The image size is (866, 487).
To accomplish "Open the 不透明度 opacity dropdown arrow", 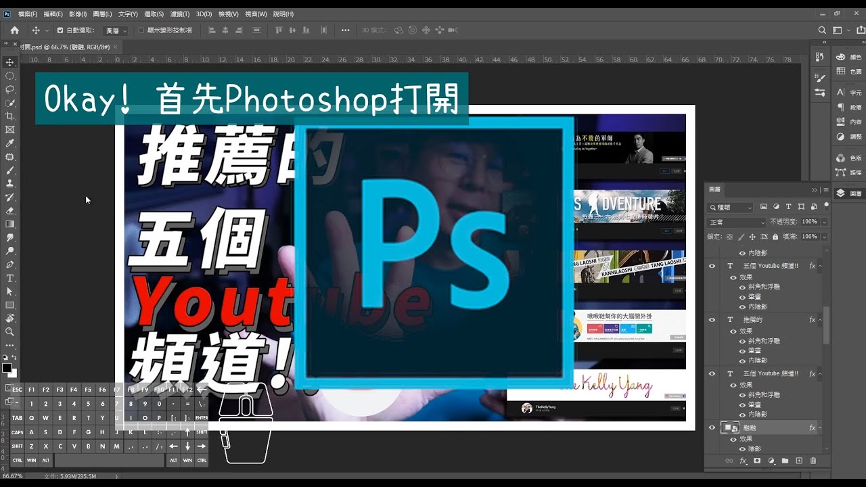I will point(824,222).
